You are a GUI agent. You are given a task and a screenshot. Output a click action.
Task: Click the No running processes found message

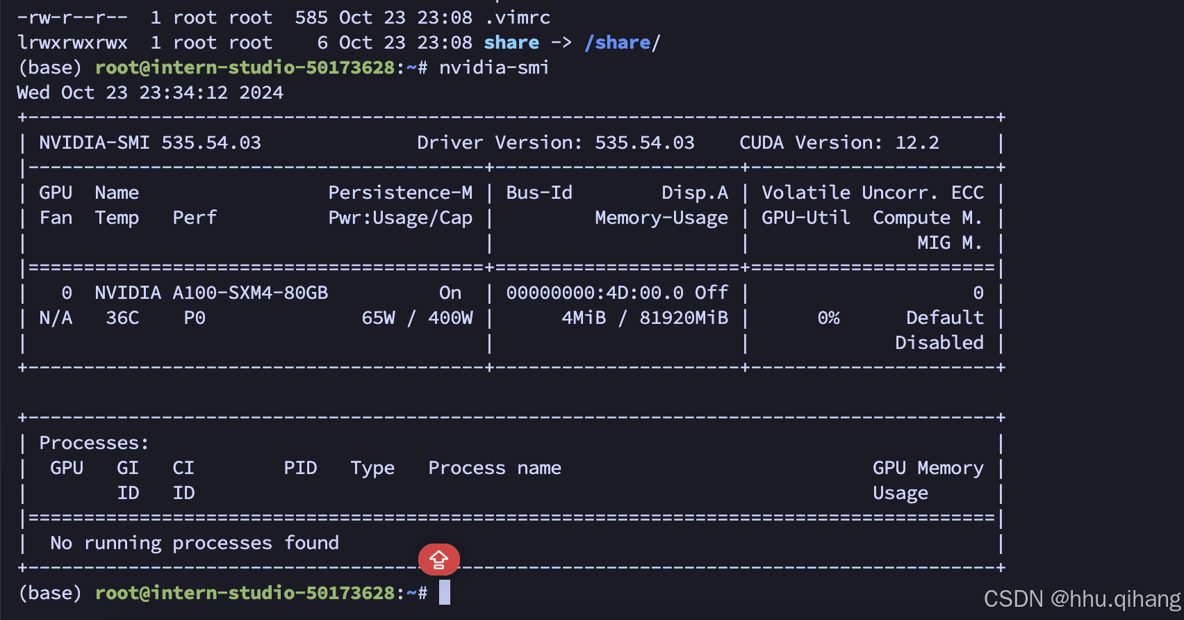point(195,543)
